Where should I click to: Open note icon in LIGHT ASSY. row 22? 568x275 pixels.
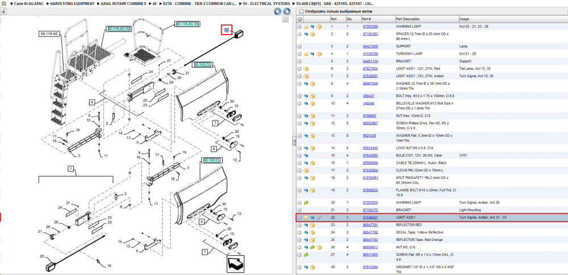click(x=306, y=218)
